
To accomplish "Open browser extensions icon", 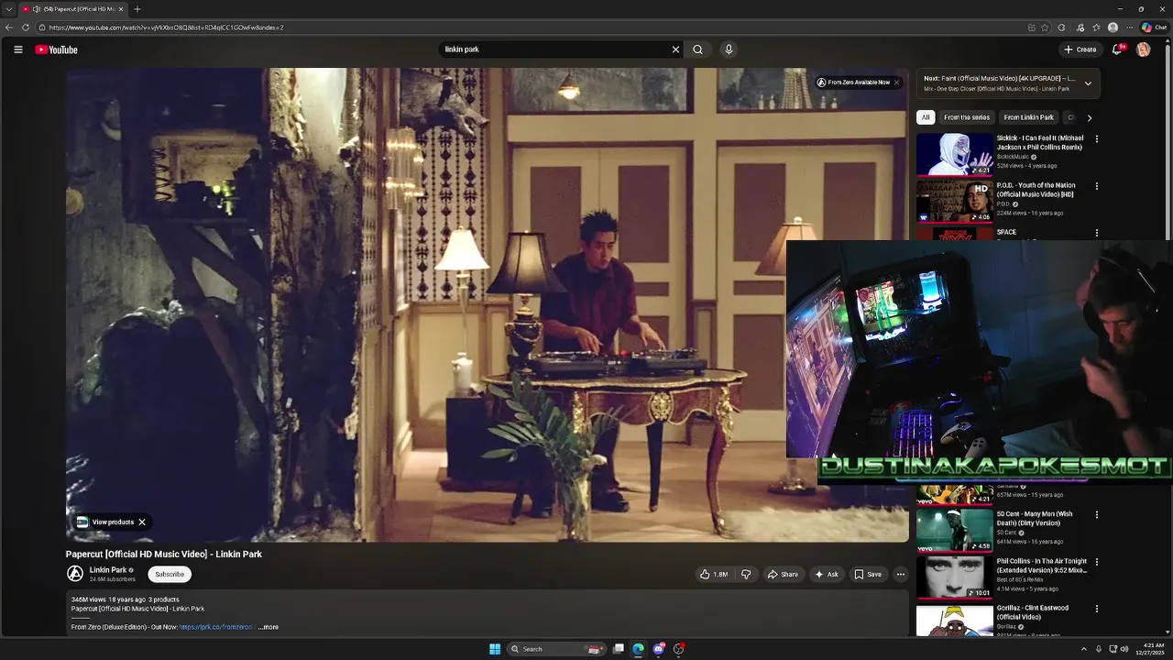I will [x=1061, y=27].
